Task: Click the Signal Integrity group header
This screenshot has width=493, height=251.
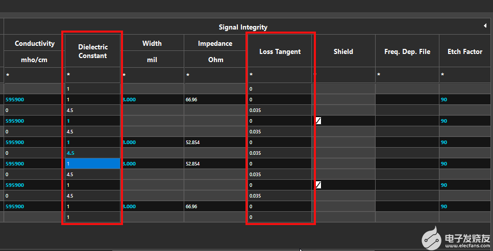Action: 243,27
